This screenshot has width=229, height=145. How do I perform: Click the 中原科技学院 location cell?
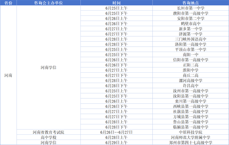191,132
